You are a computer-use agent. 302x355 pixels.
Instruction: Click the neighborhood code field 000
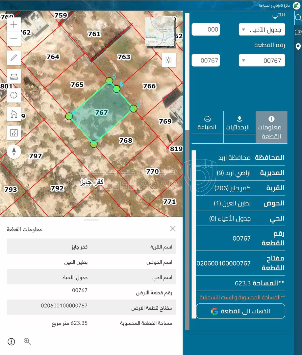[206, 30]
